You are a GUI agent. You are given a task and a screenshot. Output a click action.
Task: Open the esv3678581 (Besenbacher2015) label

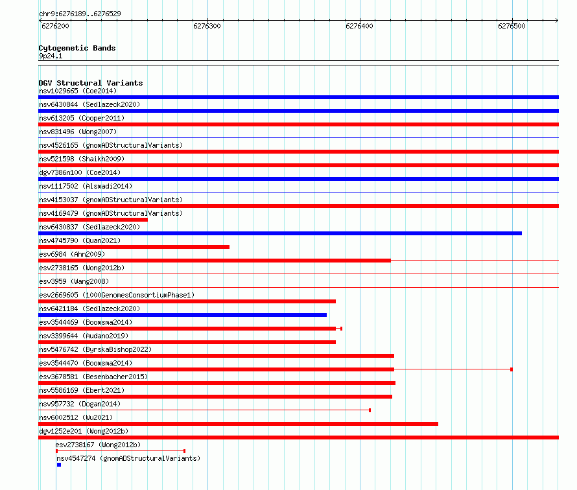(x=93, y=377)
